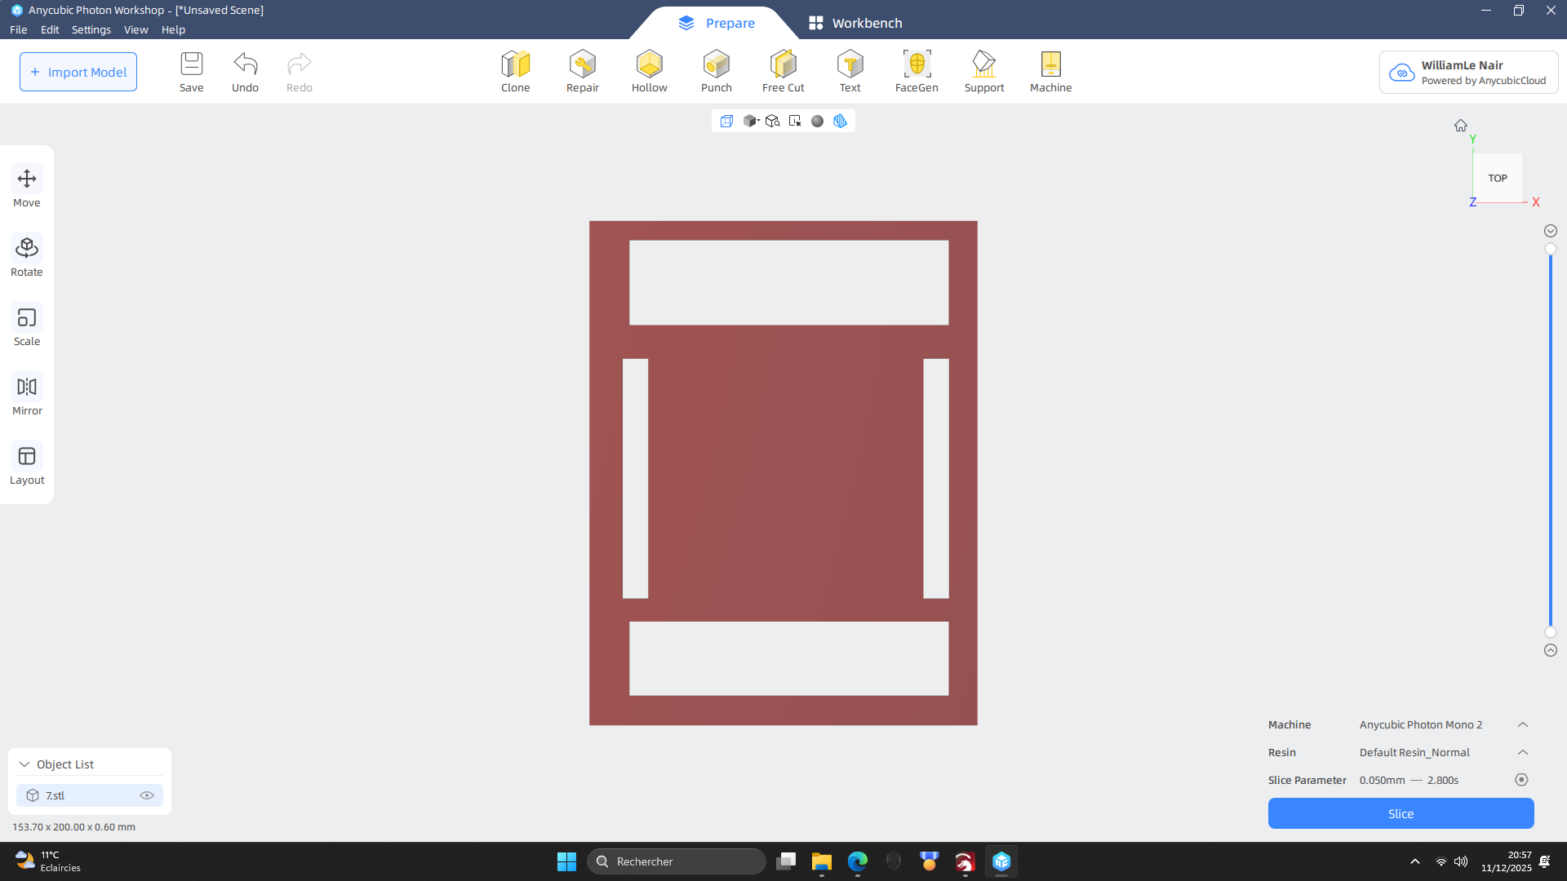The height and width of the screenshot is (881, 1567).
Task: Click the "Default Resin_Normal" resin value
Action: [x=1414, y=752]
